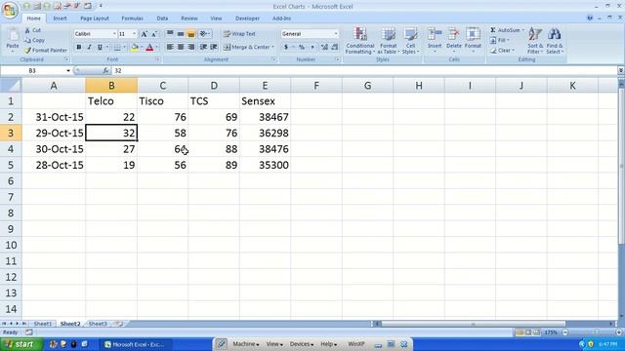This screenshot has height=351, width=625.
Task: Open the Fill dropdown
Action: 499,40
